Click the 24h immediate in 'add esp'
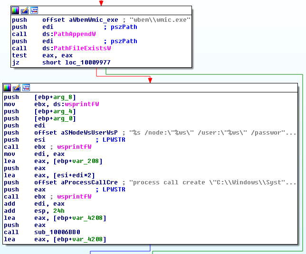 click(59, 211)
